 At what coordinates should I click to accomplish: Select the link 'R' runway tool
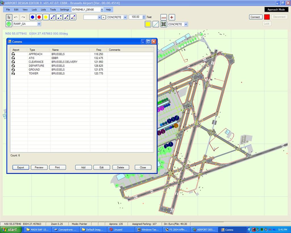66,17
